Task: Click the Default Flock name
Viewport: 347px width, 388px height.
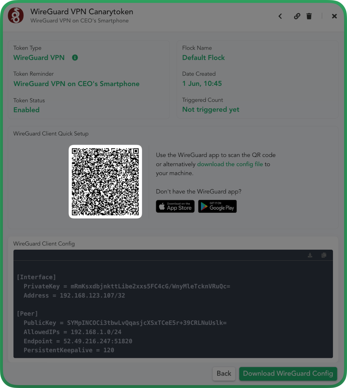Action: (x=204, y=58)
